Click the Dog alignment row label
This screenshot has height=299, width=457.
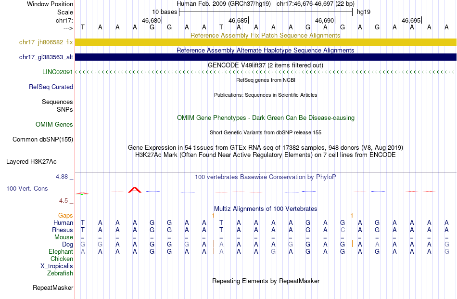68,245
